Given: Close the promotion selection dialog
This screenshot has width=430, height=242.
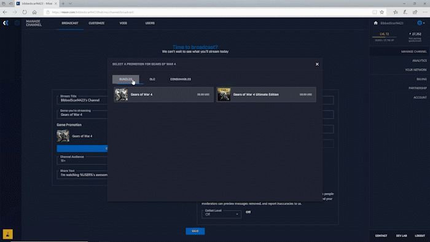Looking at the screenshot, I should click(x=317, y=64).
